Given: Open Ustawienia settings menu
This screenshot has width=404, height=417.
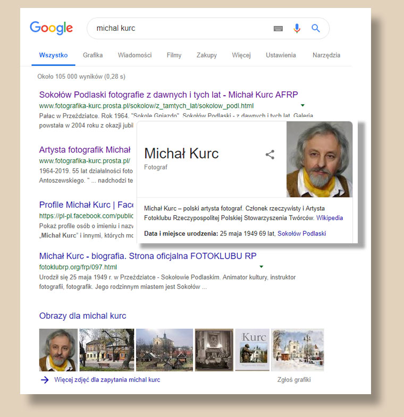Looking at the screenshot, I should tap(281, 55).
